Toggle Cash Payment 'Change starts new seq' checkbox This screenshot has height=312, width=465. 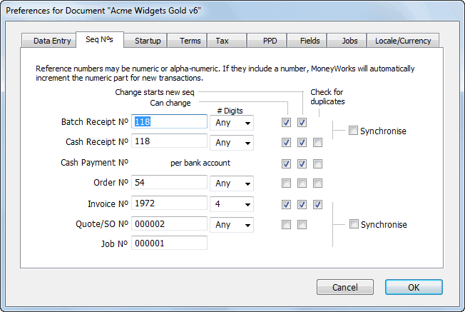[302, 163]
